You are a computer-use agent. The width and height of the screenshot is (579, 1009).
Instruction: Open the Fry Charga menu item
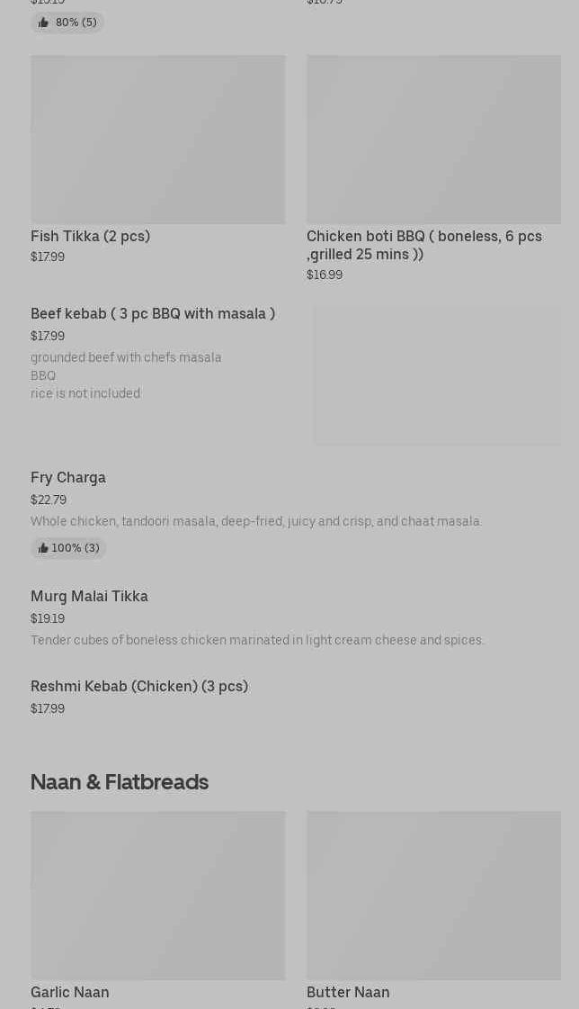[68, 477]
